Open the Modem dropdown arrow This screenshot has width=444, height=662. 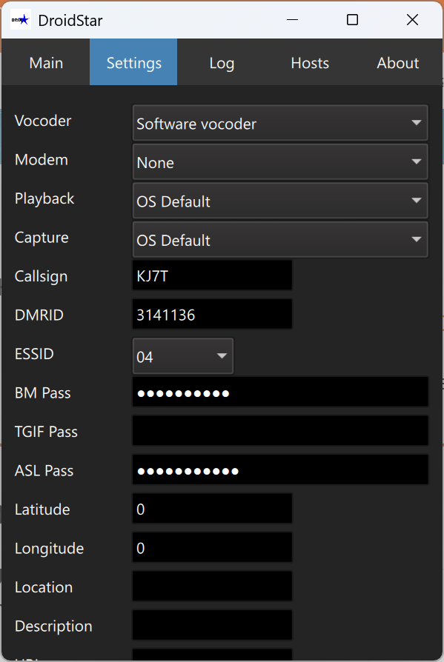[x=416, y=162]
